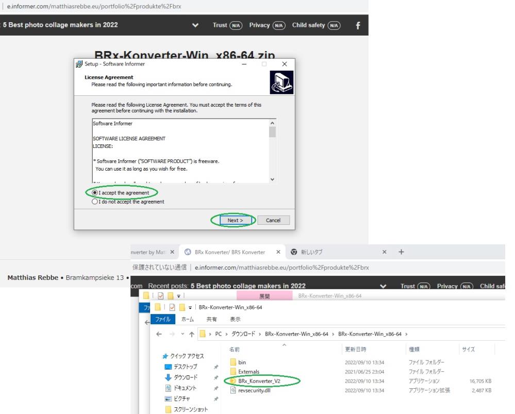The image size is (515, 414).
Task: Click the breadcrumb folder icon in address bar
Action: 203,334
